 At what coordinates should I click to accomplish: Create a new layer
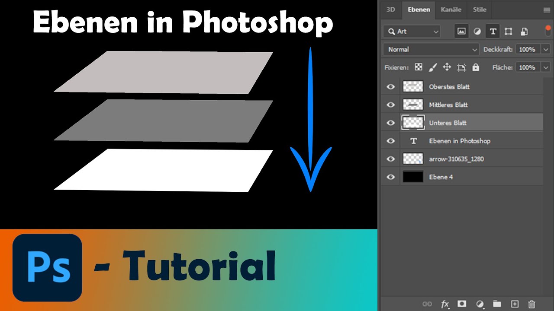[515, 304]
